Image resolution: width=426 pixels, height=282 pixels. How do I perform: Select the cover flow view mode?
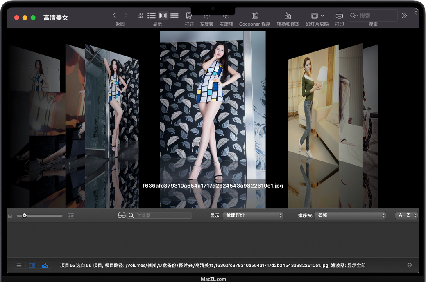(163, 16)
